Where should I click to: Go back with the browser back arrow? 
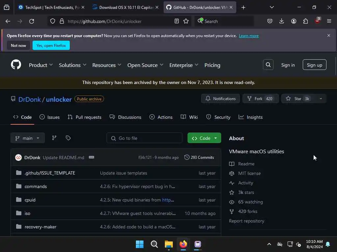tap(8, 21)
